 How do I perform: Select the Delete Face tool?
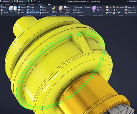click(x=44, y=13)
